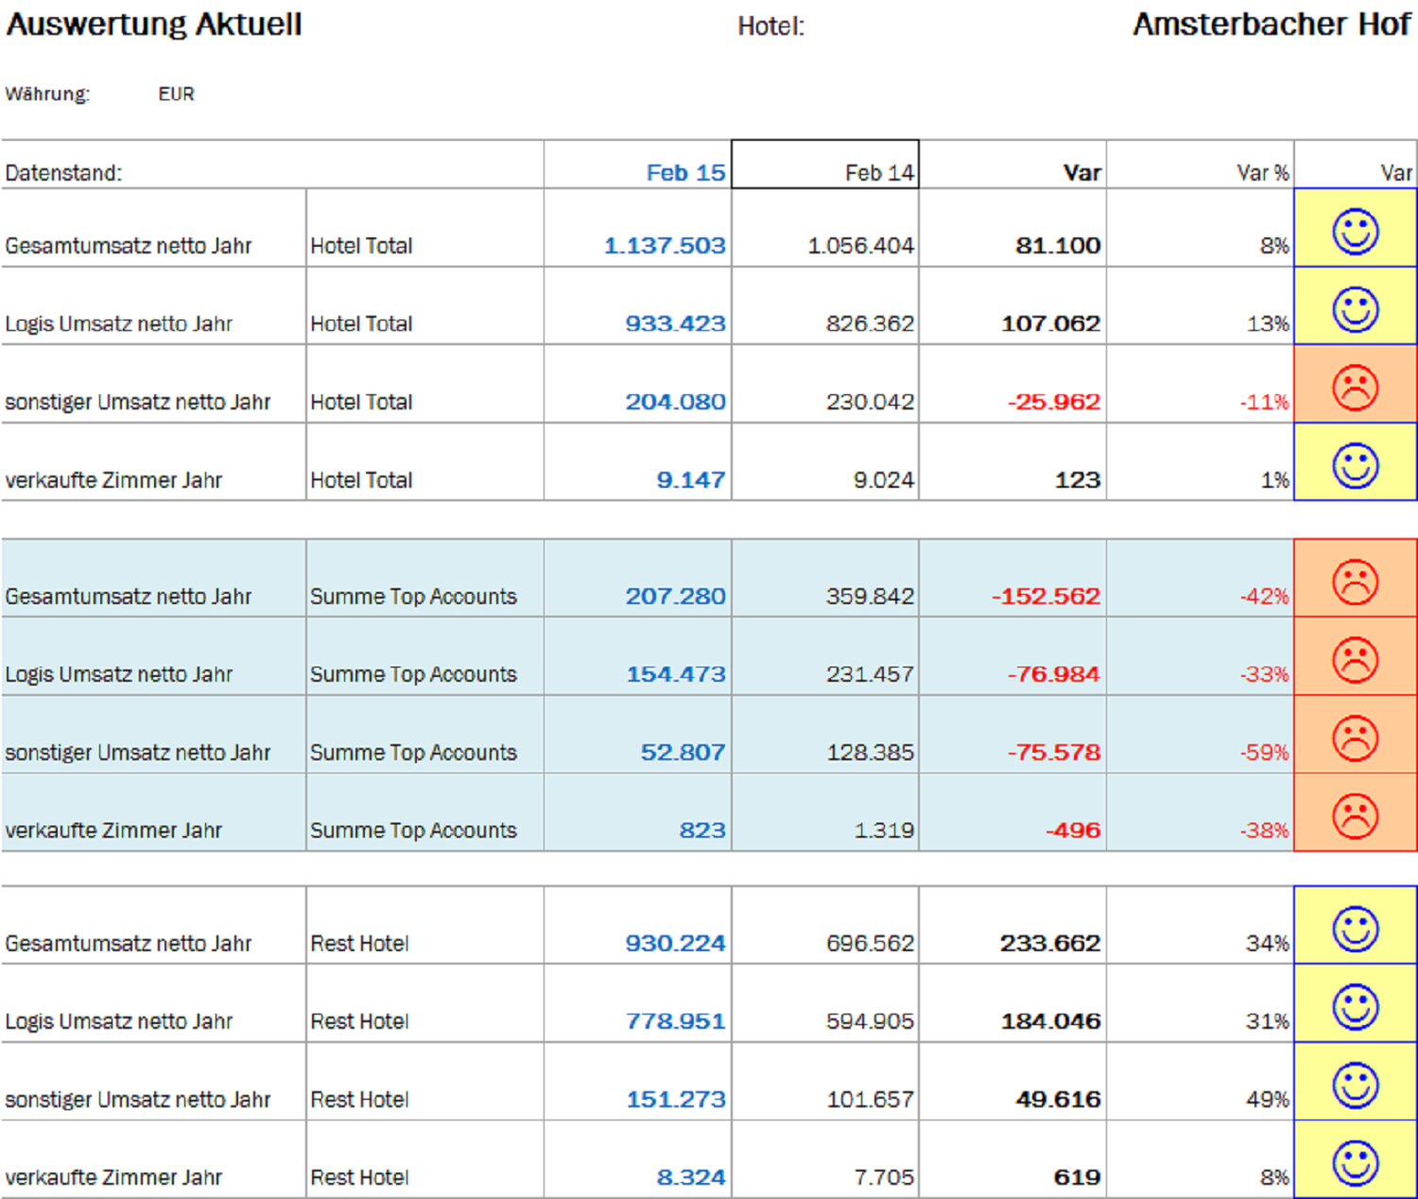This screenshot has height=1199, width=1418.
Task: Select cell with value 8.324
Action: point(638,1160)
